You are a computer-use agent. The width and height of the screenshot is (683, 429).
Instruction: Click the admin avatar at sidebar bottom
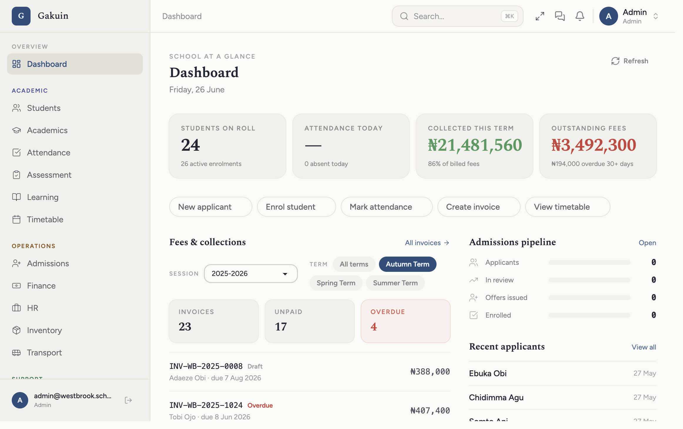[x=20, y=400]
